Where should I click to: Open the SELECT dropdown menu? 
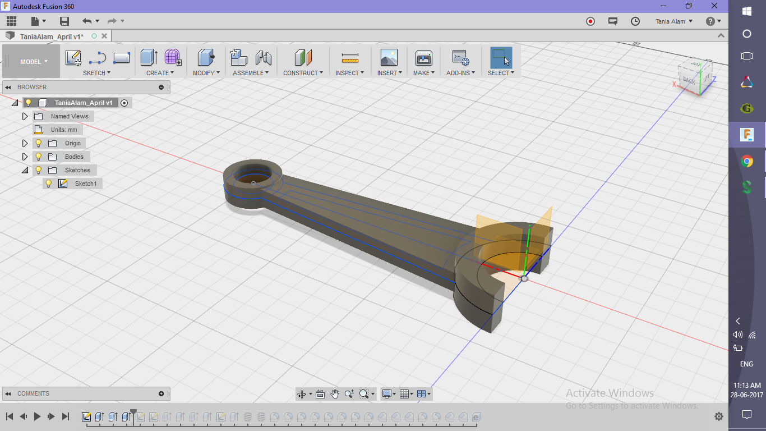501,73
